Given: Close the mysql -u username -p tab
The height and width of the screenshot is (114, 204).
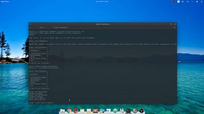Looking at the screenshot, I should point(53,28).
